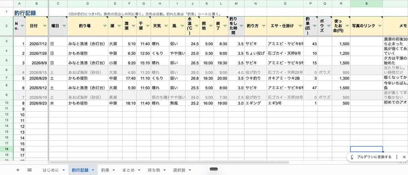
Task: Click the ウキ釣り fishing method cell
Action: click(255, 78)
